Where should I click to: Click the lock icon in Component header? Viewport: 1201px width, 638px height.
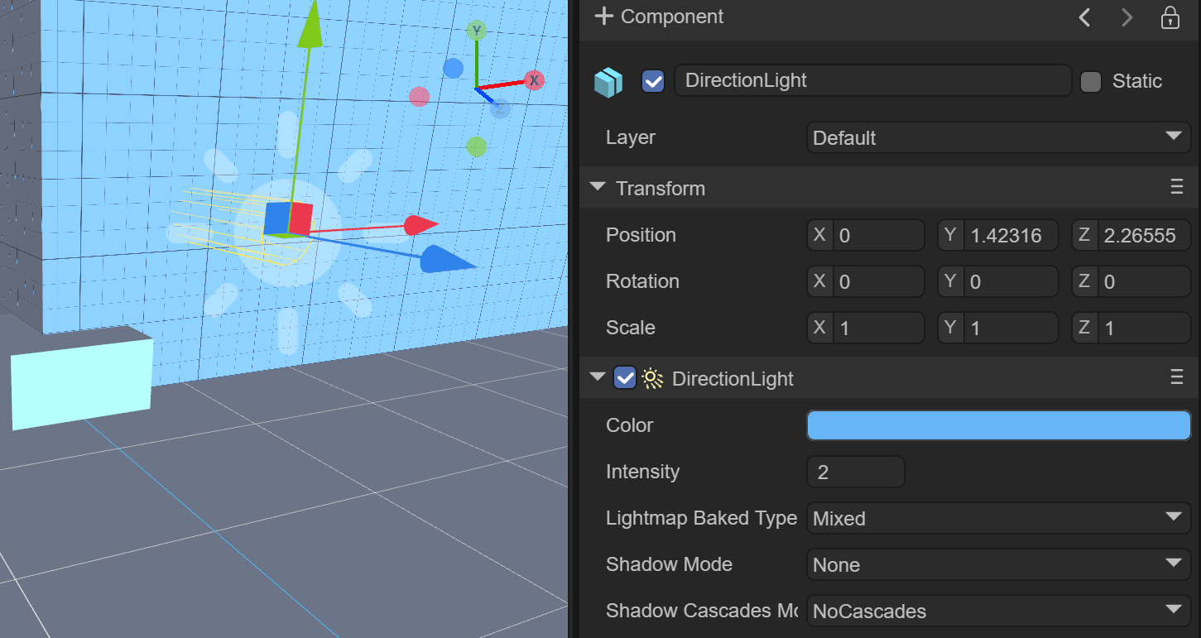point(1170,17)
